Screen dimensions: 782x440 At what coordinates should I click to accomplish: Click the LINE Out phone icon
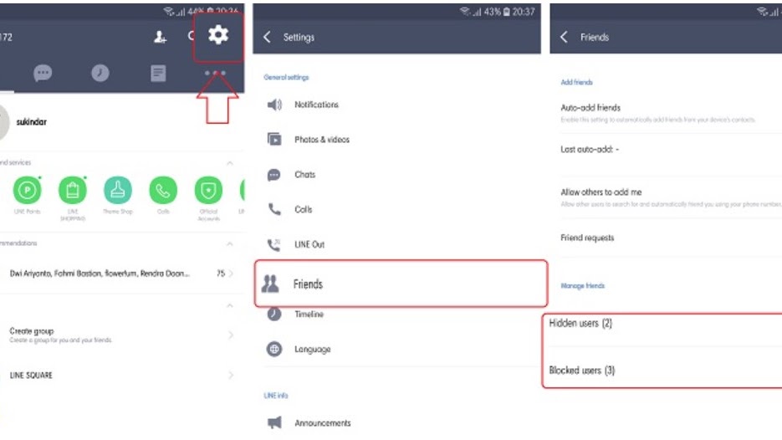point(273,244)
